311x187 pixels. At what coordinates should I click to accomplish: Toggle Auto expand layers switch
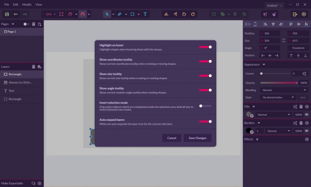(205, 122)
